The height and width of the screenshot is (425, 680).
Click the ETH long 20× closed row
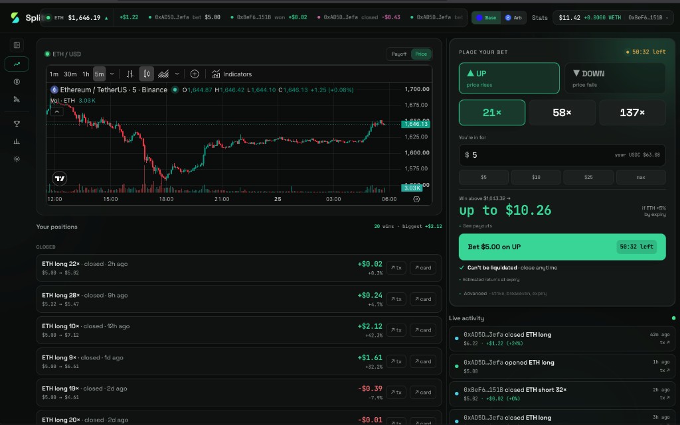pos(239,419)
